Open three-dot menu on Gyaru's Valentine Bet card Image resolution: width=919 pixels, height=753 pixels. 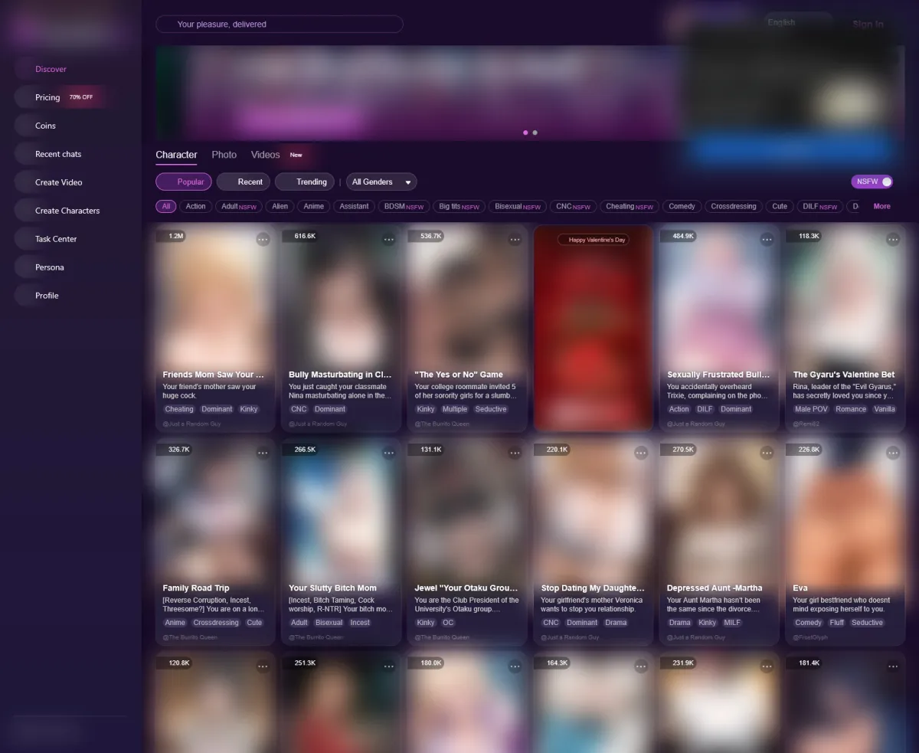[x=892, y=240]
